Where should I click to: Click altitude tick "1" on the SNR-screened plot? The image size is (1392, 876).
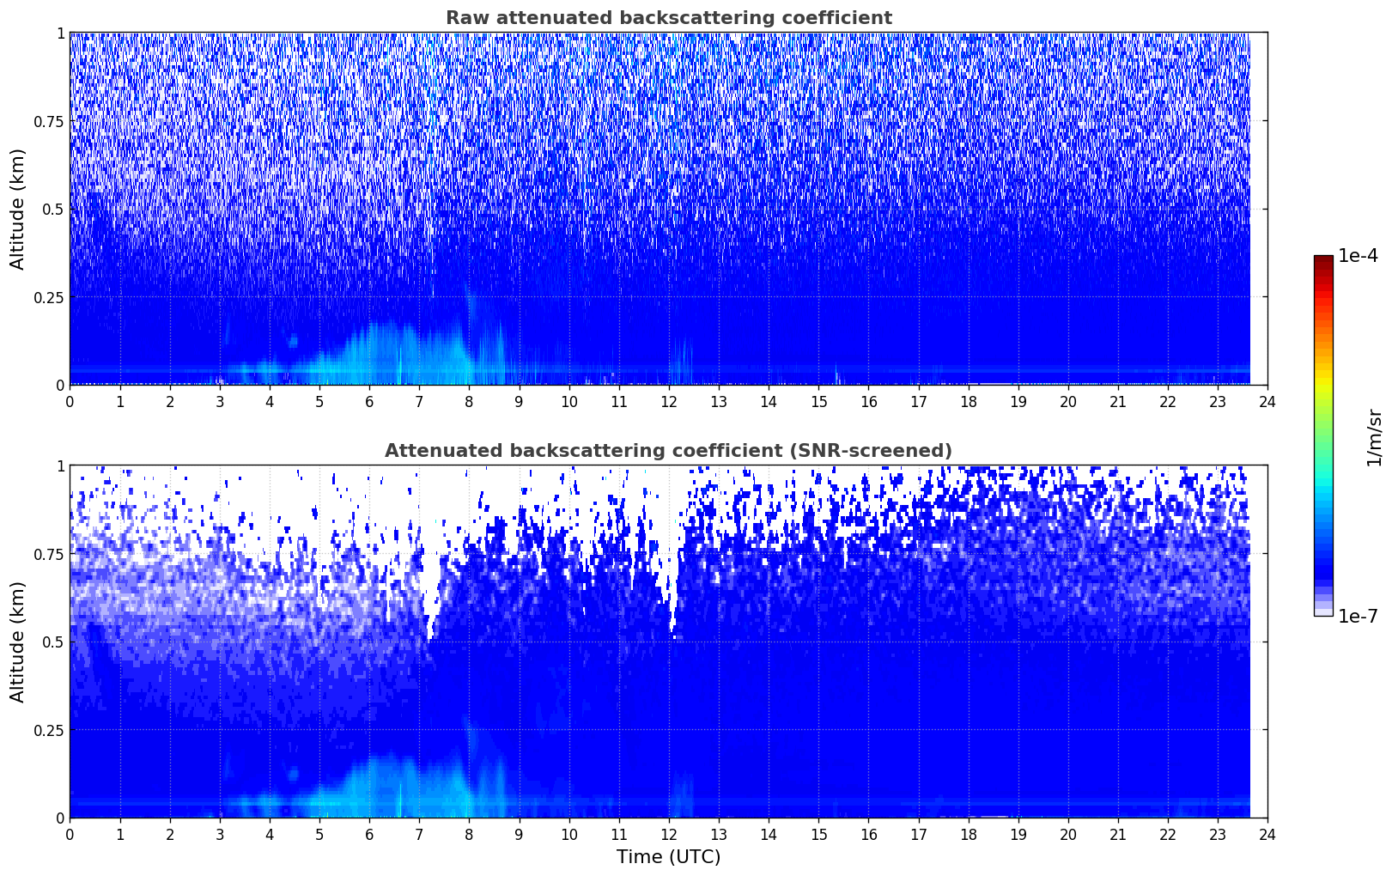coord(60,465)
